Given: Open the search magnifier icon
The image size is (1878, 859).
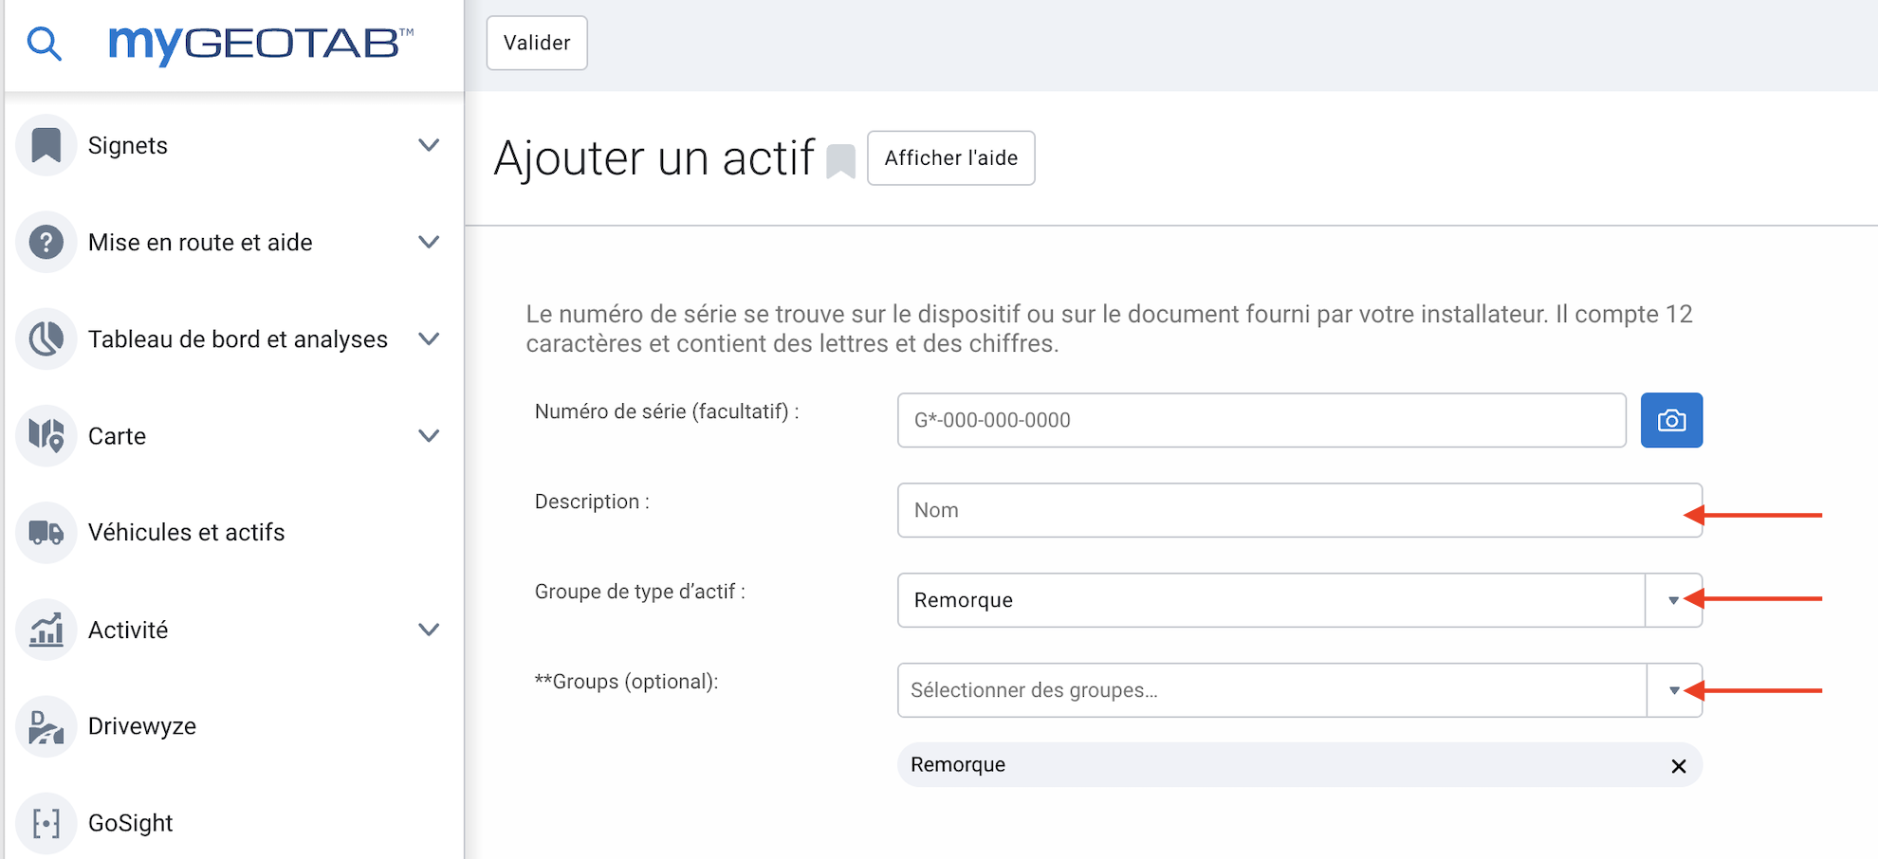Looking at the screenshot, I should 44,44.
